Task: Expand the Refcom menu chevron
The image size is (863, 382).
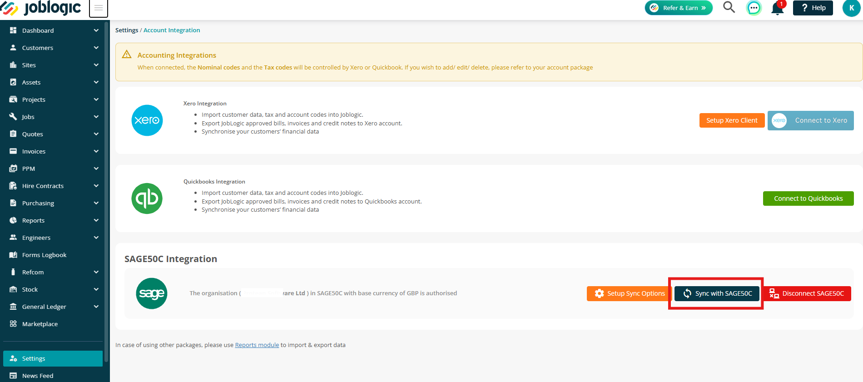Action: pos(96,272)
